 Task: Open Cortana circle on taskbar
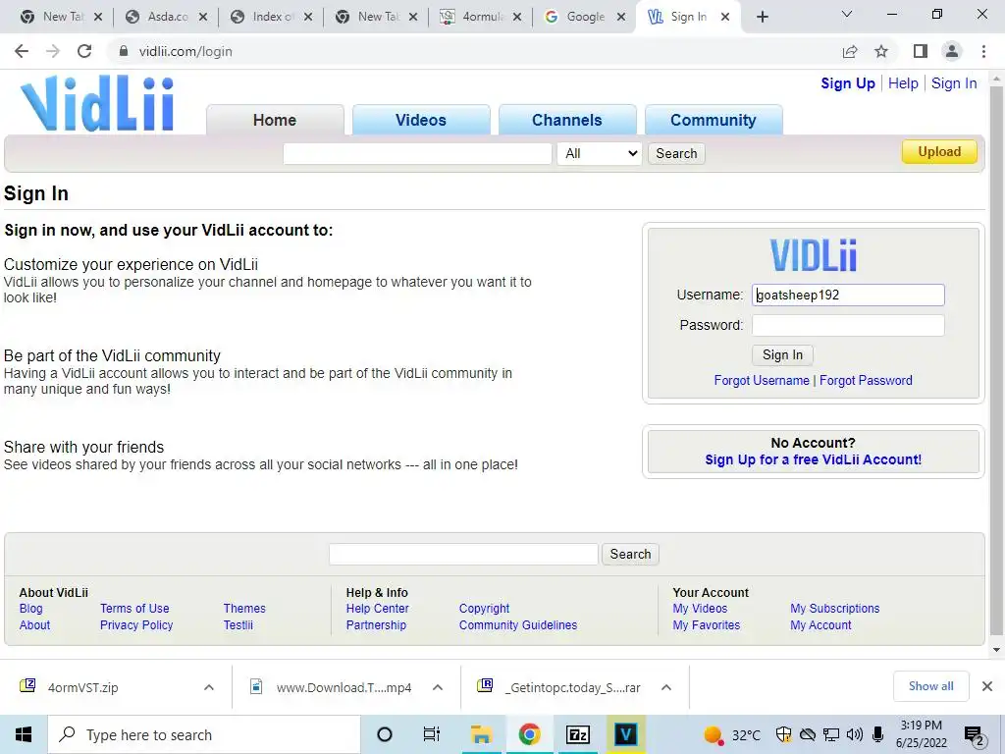coord(385,734)
